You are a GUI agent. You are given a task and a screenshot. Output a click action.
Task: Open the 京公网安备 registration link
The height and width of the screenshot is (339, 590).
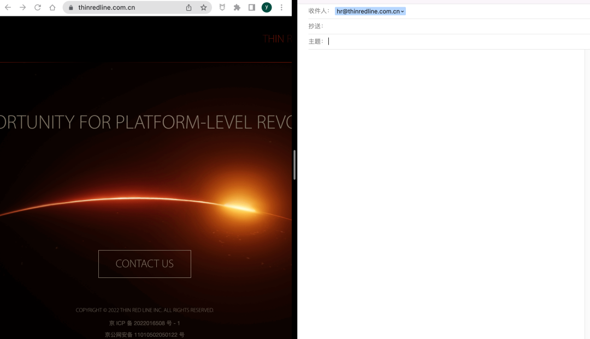tap(144, 335)
